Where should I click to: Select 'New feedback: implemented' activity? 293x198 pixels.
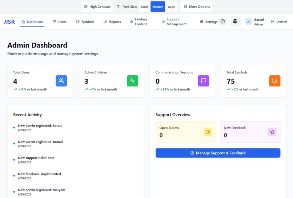tap(39, 176)
